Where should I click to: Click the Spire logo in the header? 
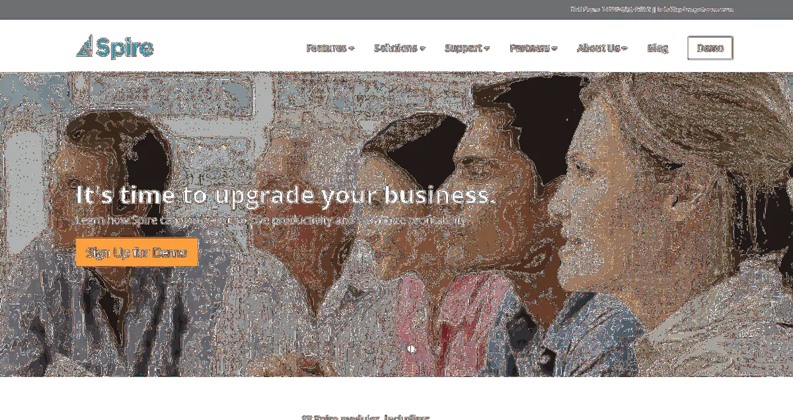(115, 47)
